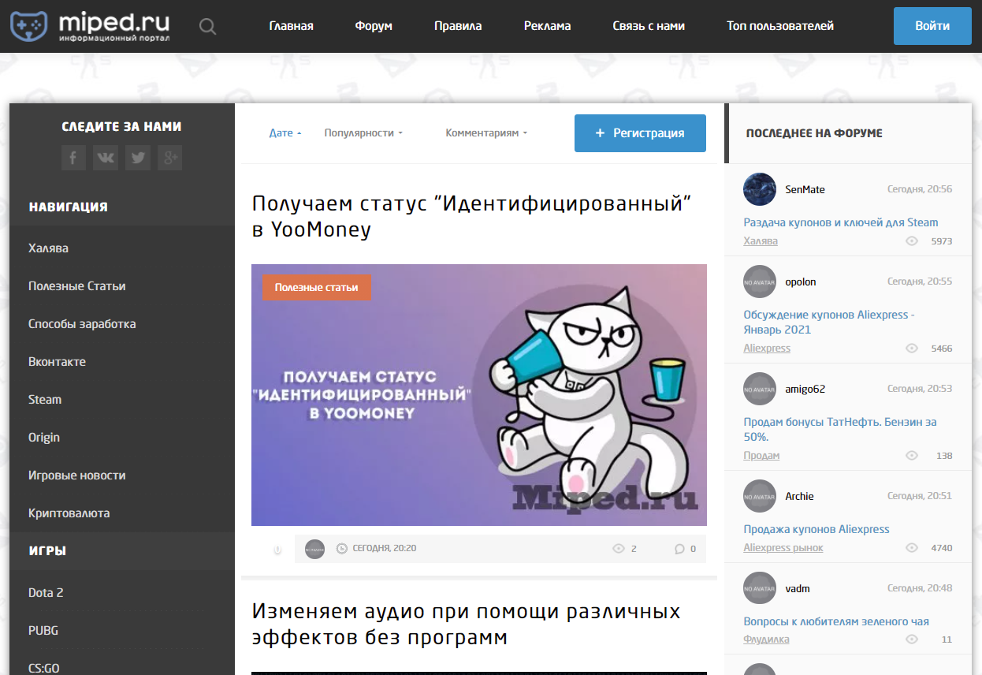
Task: Open Aliexpress рынок forum category link
Action: (783, 548)
